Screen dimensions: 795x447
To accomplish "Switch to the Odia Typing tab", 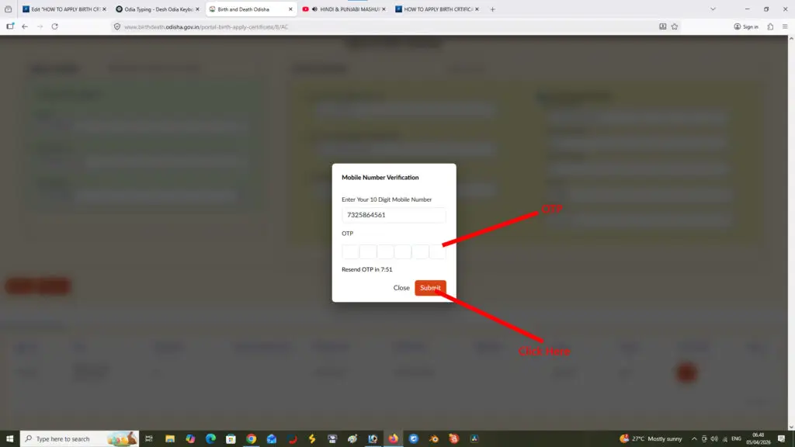I will [158, 9].
